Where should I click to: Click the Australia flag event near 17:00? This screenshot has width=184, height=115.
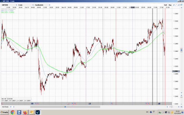90,104
